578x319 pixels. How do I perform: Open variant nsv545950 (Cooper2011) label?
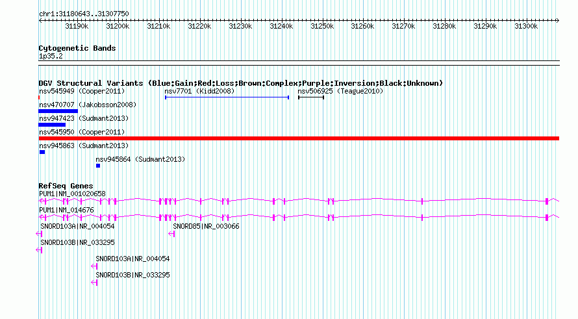[82, 132]
